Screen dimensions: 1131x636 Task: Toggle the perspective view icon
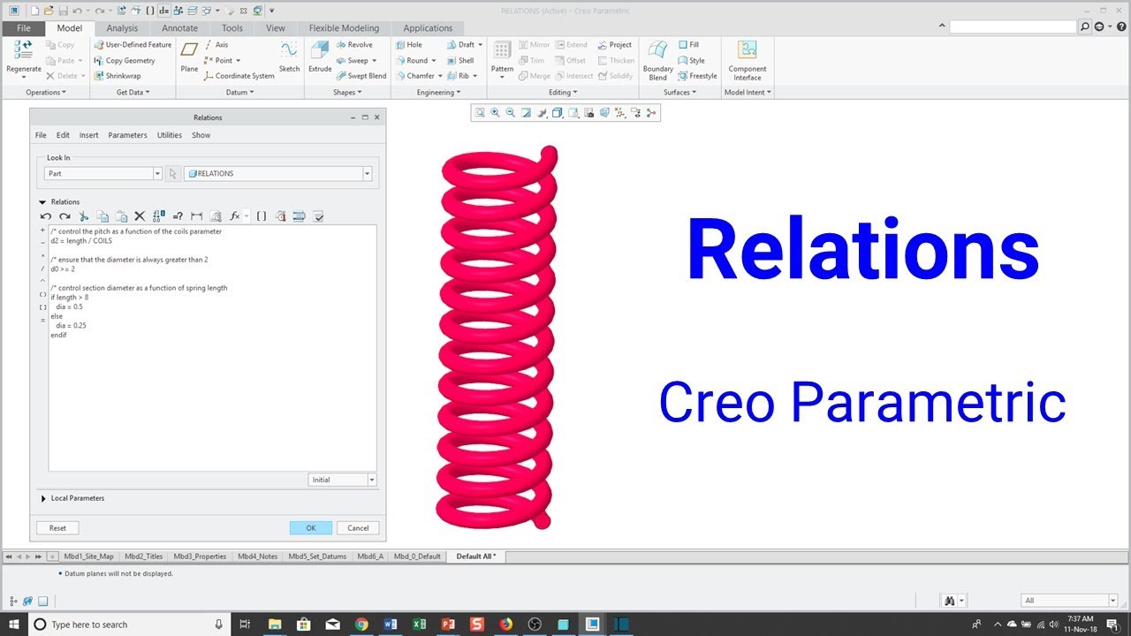tap(604, 113)
